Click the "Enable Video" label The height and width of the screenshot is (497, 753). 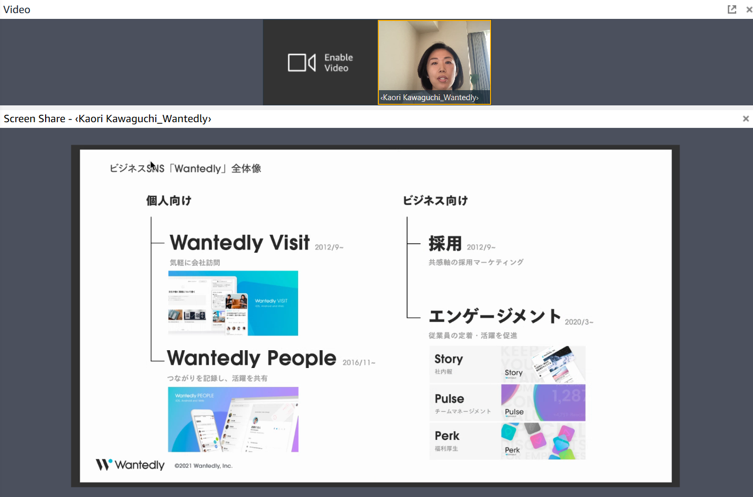coord(338,63)
